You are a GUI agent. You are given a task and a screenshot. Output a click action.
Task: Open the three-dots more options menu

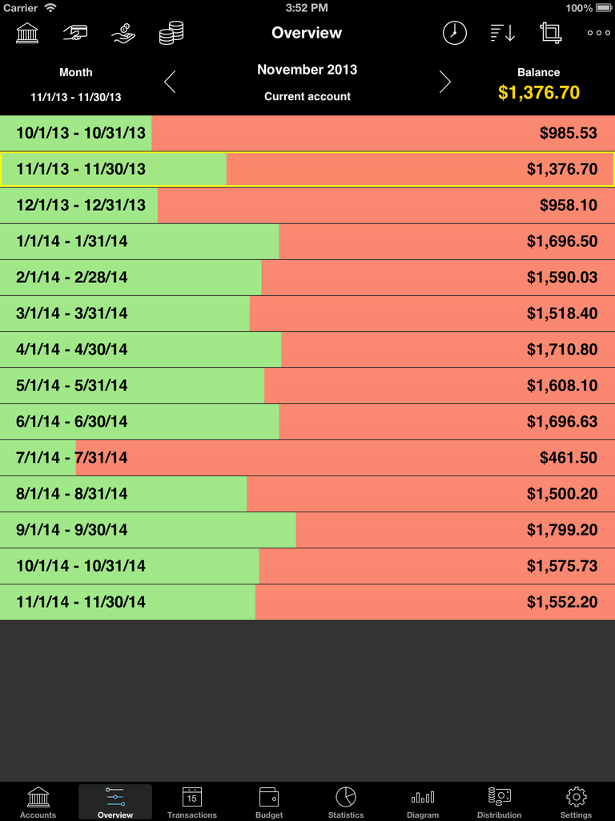pyautogui.click(x=599, y=33)
